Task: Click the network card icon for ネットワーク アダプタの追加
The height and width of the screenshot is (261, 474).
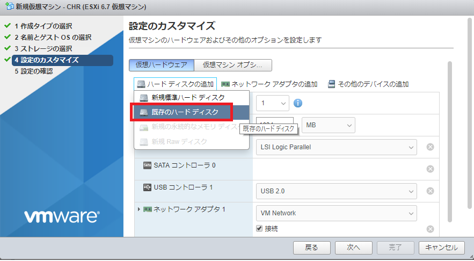Action: (225, 84)
